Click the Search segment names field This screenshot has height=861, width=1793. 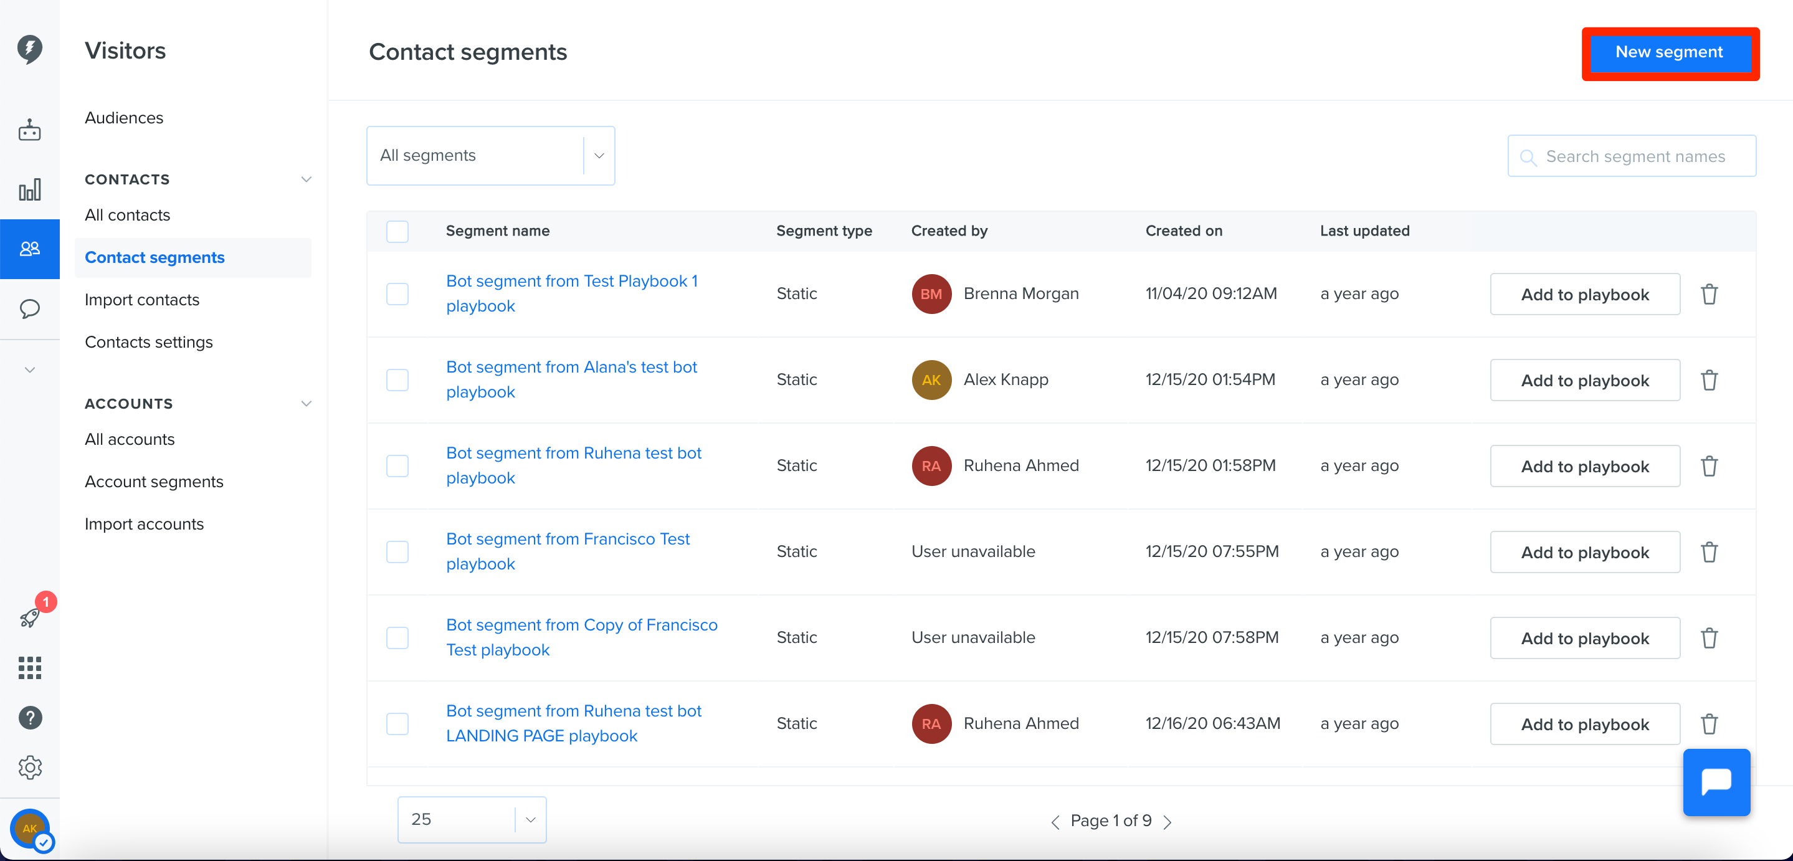click(x=1632, y=156)
